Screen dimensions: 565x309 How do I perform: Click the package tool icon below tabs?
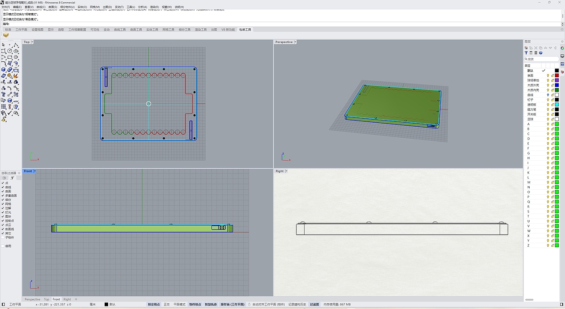click(x=6, y=35)
